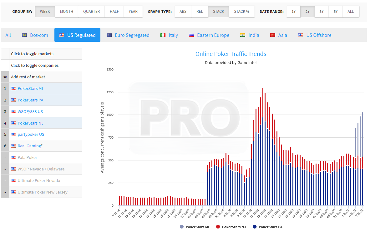
Task: Click the flag next to WSOP Nevada / Delaware
Action: [13, 169]
